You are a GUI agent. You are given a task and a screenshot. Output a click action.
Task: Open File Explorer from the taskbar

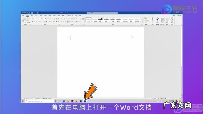(68, 101)
